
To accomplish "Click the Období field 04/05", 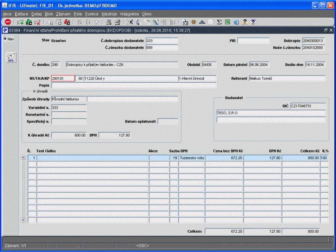I will [x=209, y=65].
